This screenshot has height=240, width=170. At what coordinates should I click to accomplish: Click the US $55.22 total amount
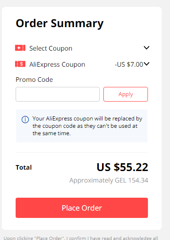click(122, 167)
